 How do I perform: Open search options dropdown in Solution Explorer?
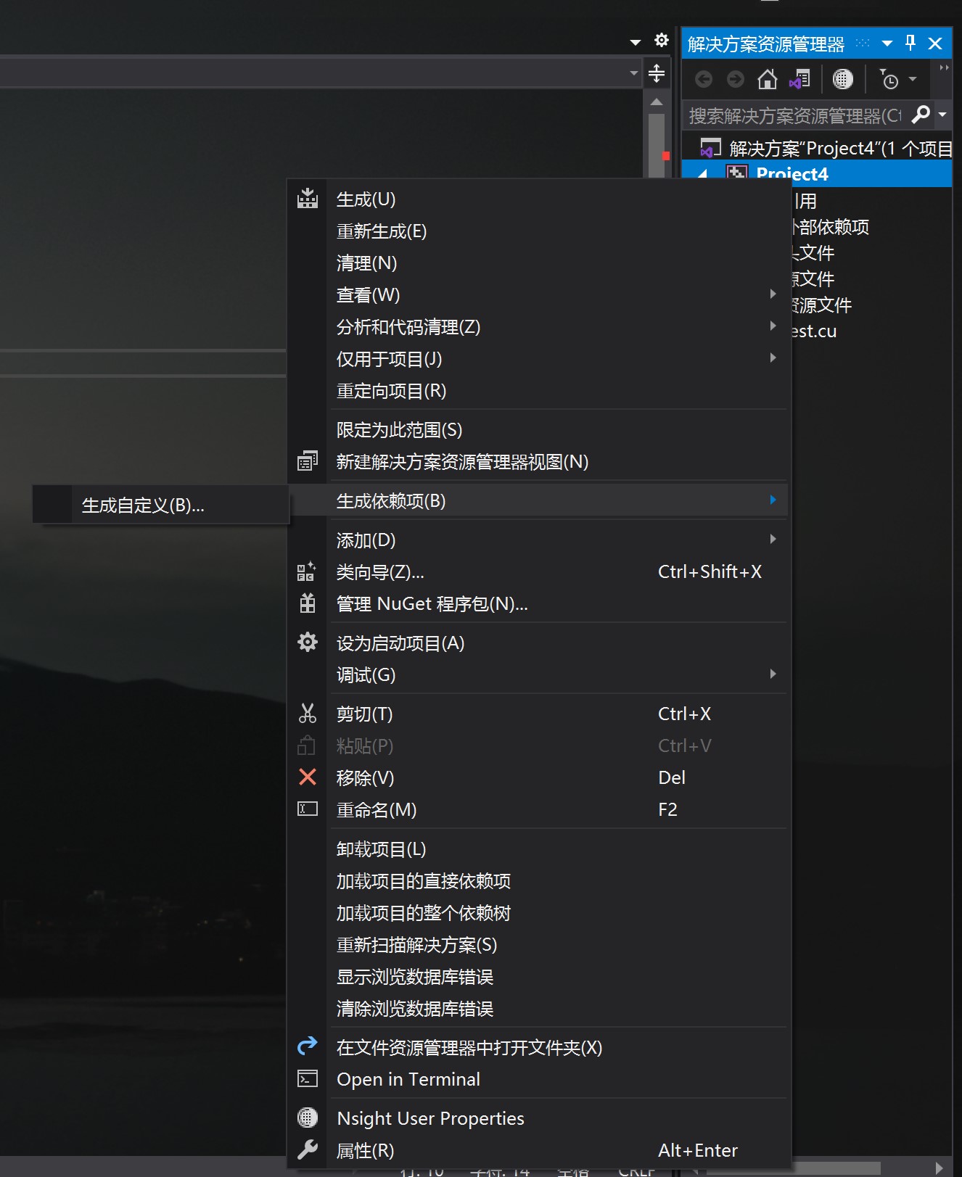pos(942,115)
